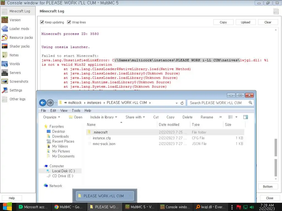Toggle Keep updating checkbox

42,22
